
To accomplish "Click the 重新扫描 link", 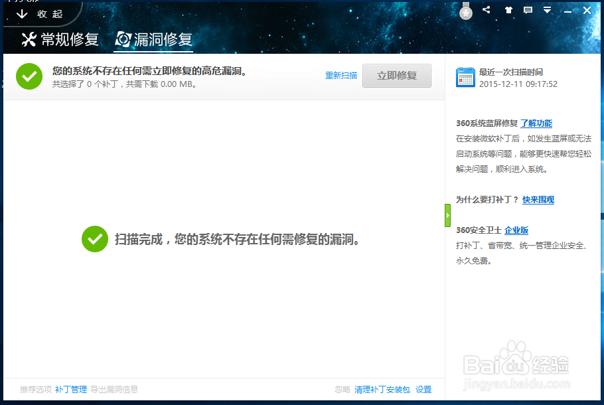I will (x=341, y=76).
